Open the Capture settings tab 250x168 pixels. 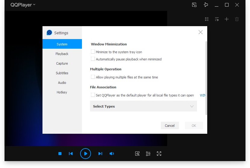62,63
